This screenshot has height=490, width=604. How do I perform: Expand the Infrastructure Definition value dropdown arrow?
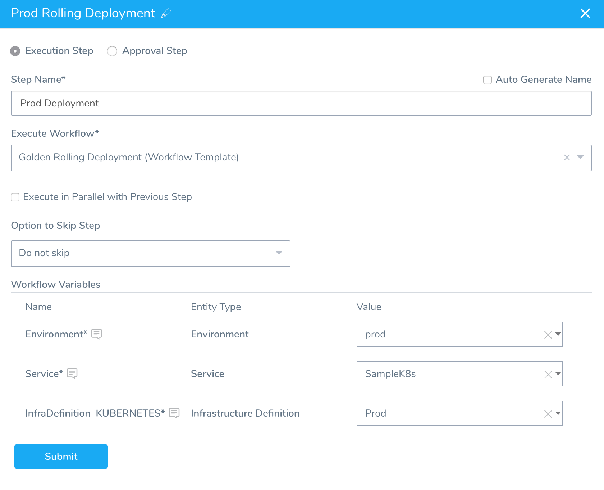pyautogui.click(x=558, y=413)
